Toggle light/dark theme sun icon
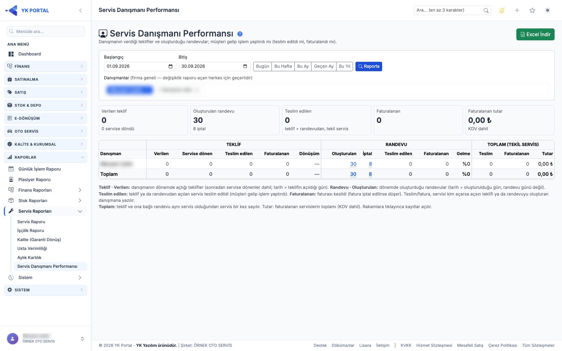The height and width of the screenshot is (351, 562). pos(548,11)
